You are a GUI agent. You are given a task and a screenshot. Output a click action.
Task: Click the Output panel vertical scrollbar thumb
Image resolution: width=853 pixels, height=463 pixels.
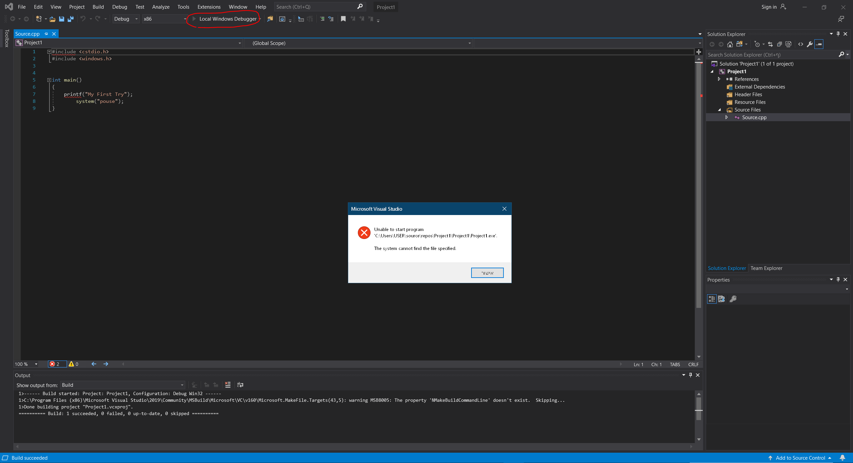tap(699, 409)
